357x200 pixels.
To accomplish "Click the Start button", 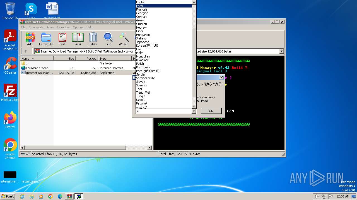I will (8, 196).
